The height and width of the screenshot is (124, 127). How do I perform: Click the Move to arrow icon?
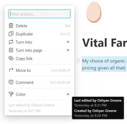[11, 70]
